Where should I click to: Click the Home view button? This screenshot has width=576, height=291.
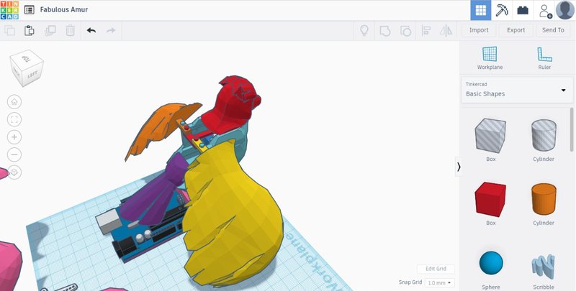coord(14,101)
